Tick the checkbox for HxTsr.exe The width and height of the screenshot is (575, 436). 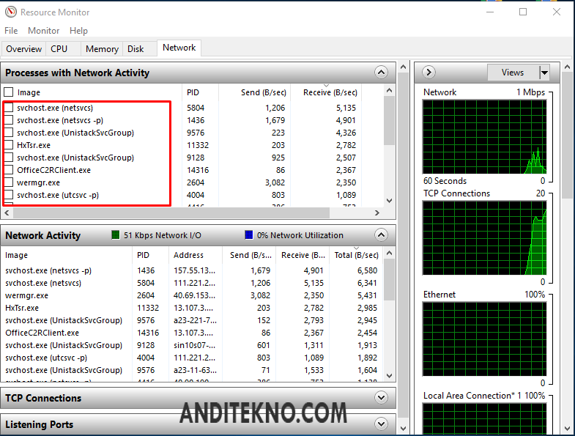click(9, 145)
